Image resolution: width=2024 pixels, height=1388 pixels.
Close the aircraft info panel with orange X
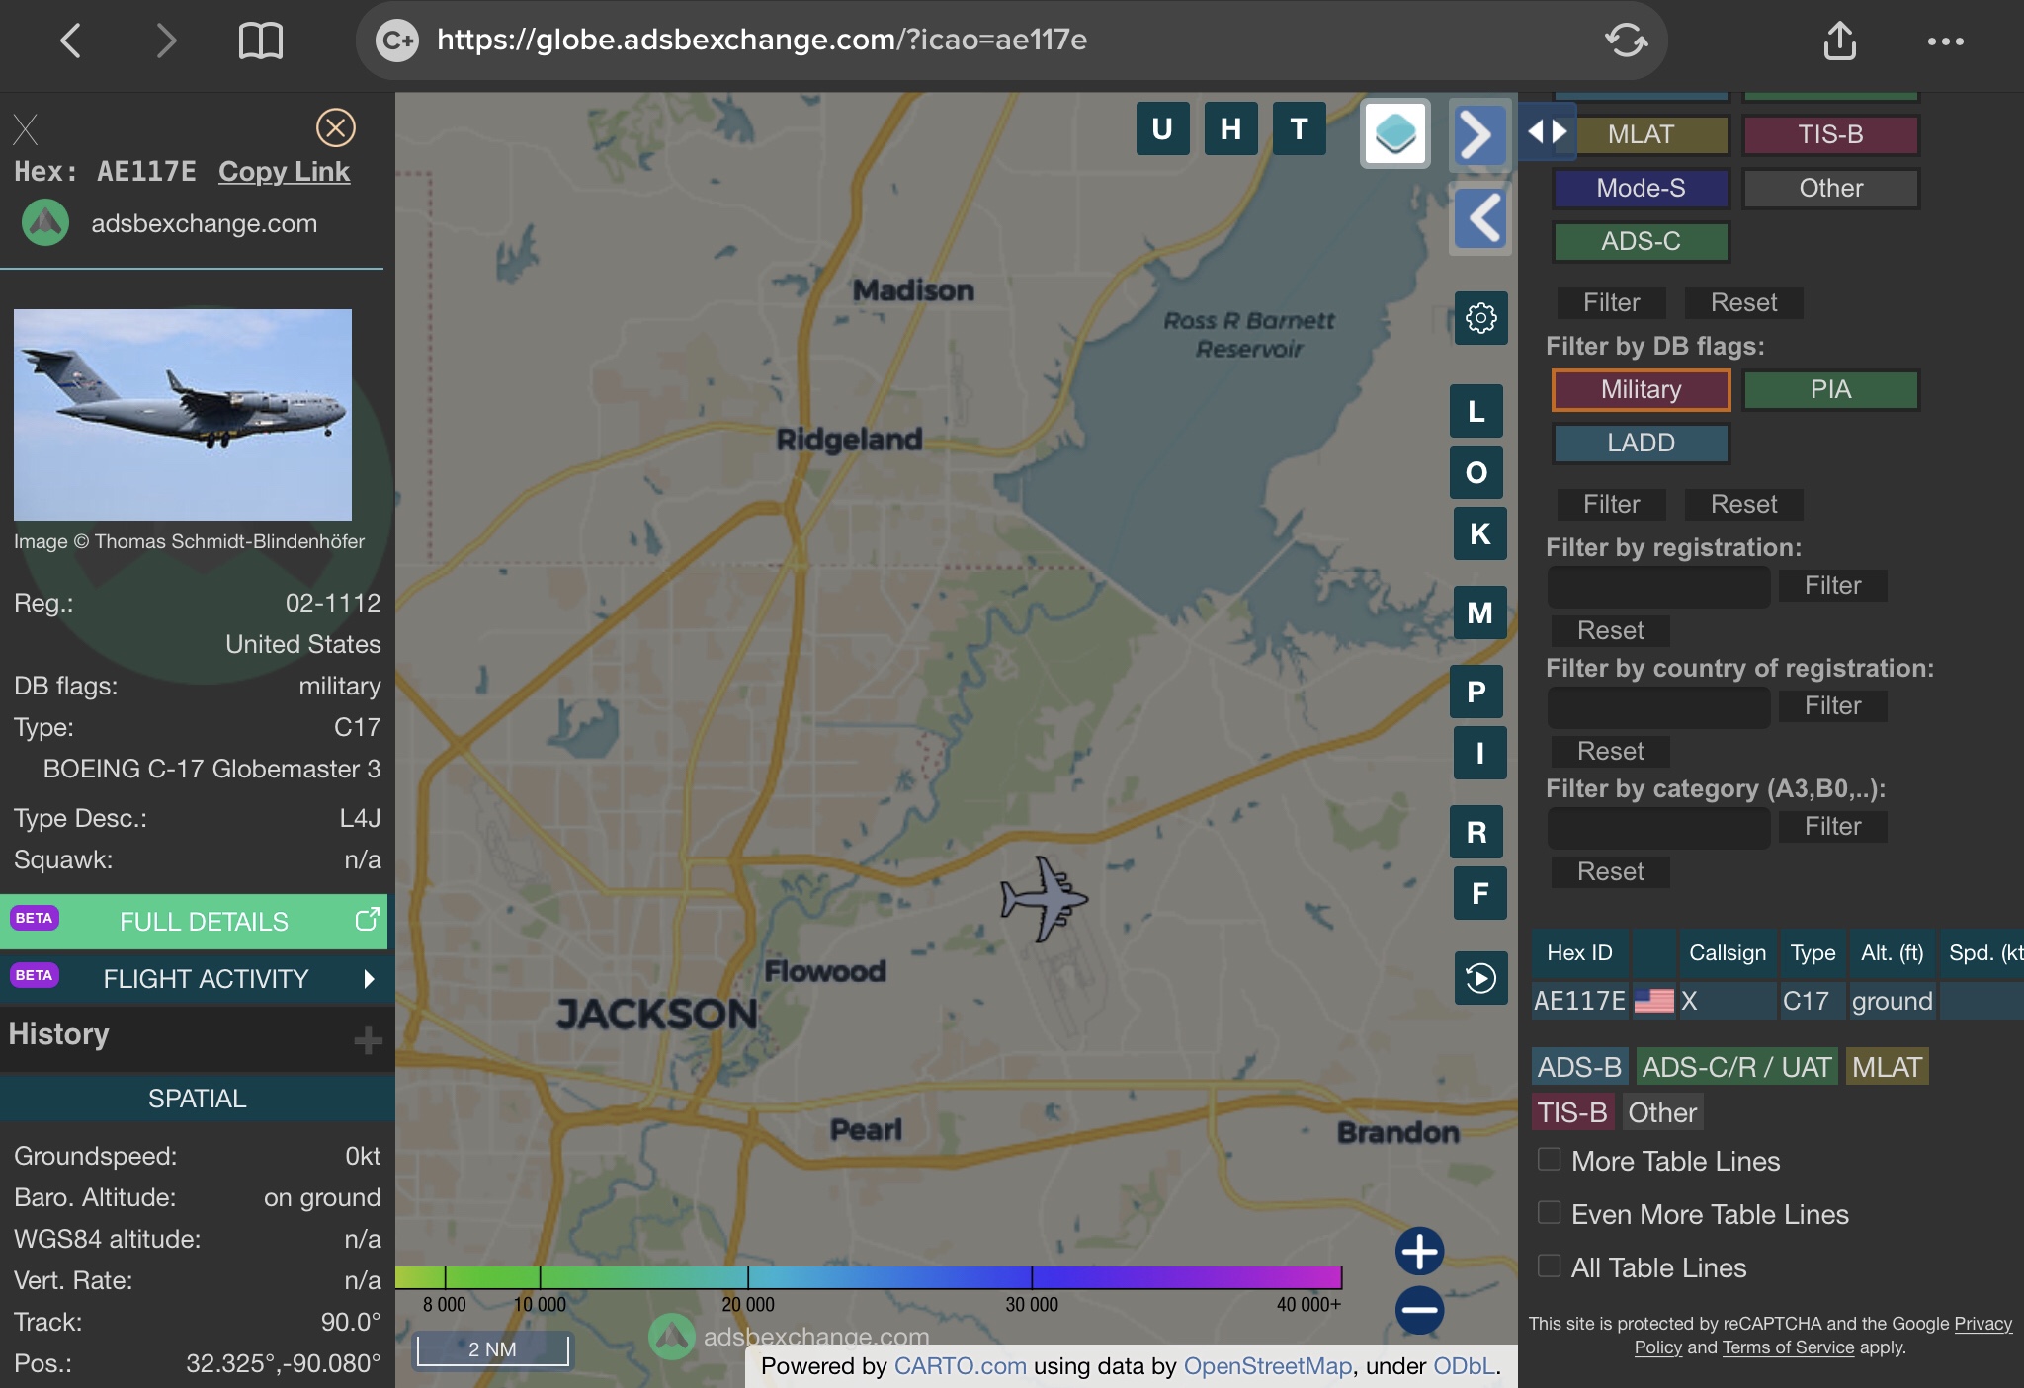pos(336,127)
